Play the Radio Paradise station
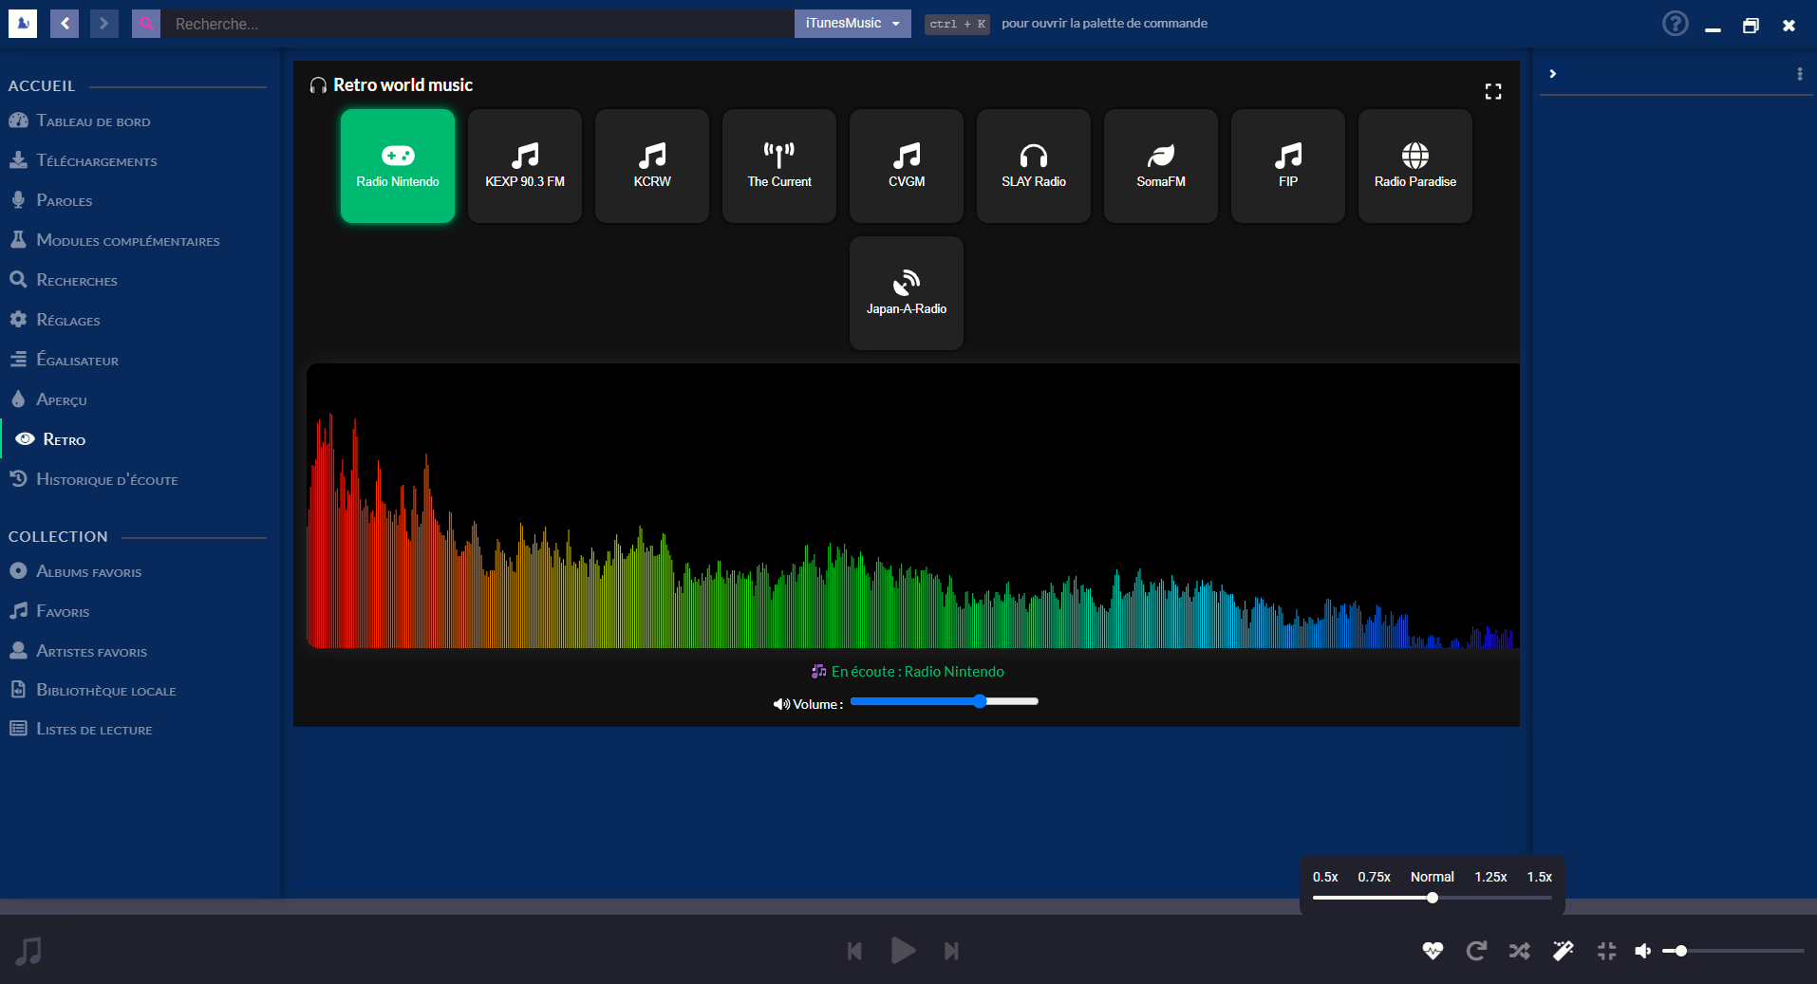Screen dimensions: 1817x984 click(x=1415, y=166)
